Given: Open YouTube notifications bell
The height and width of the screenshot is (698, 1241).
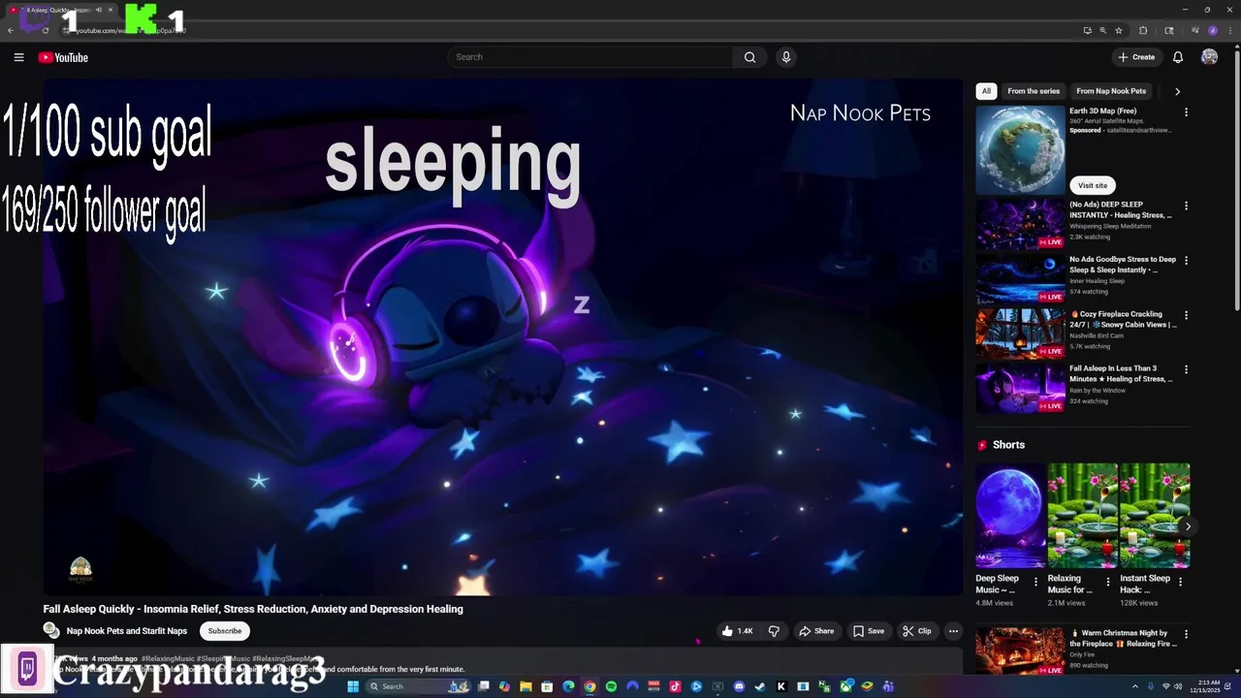Looking at the screenshot, I should (1178, 57).
